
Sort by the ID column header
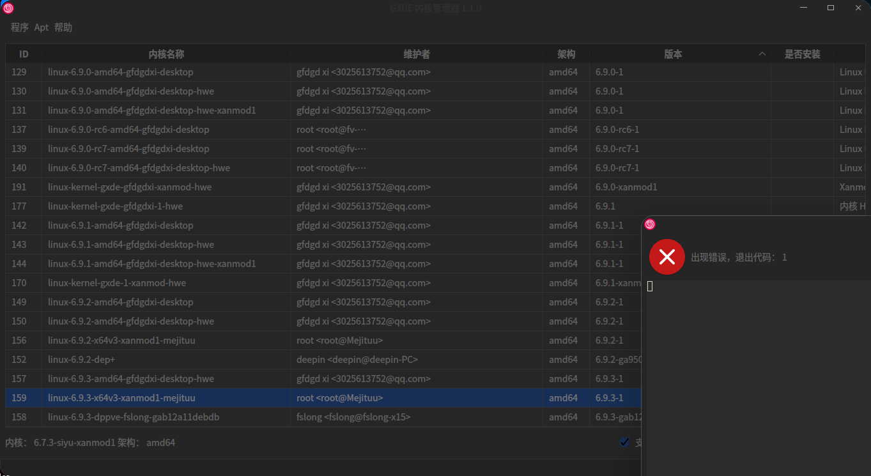click(24, 54)
